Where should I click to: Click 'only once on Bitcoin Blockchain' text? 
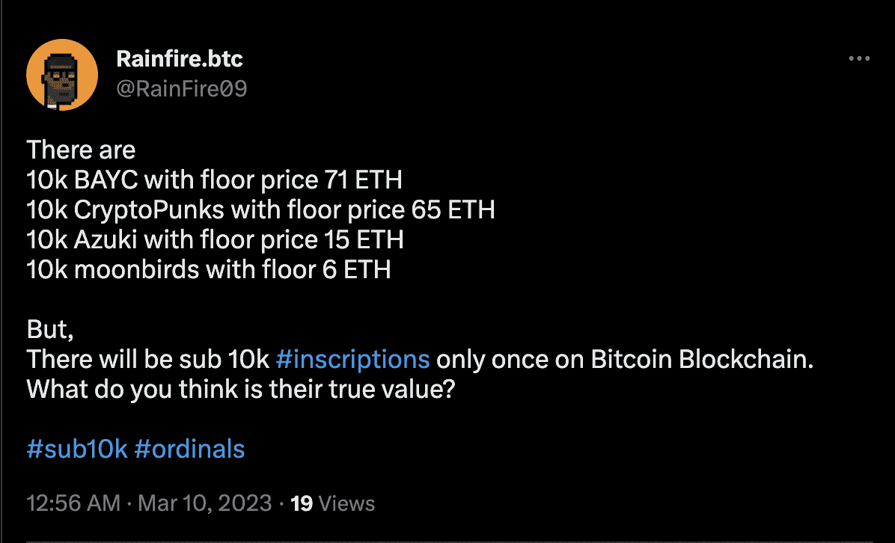[x=624, y=359]
